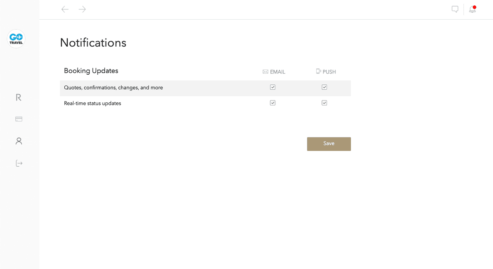Viewport: 493px width, 269px height.
Task: Click the Notifications page title
Action: pos(93,43)
